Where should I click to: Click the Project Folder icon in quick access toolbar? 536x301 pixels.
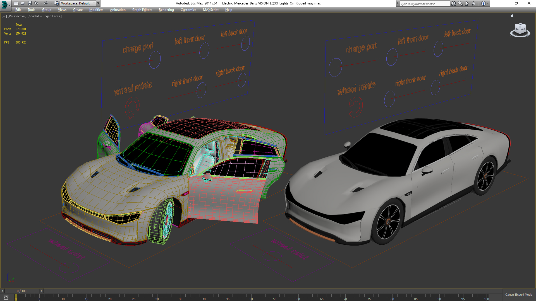point(56,3)
